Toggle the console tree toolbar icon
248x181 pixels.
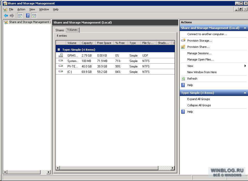pyautogui.click(x=20, y=16)
